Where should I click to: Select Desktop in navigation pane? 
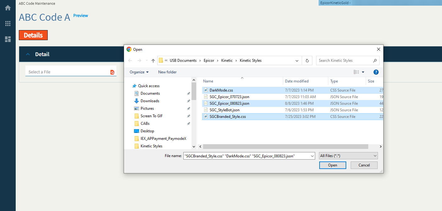pos(147,131)
